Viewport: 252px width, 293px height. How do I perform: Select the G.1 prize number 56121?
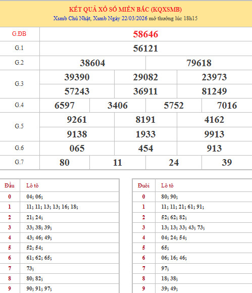(145, 48)
